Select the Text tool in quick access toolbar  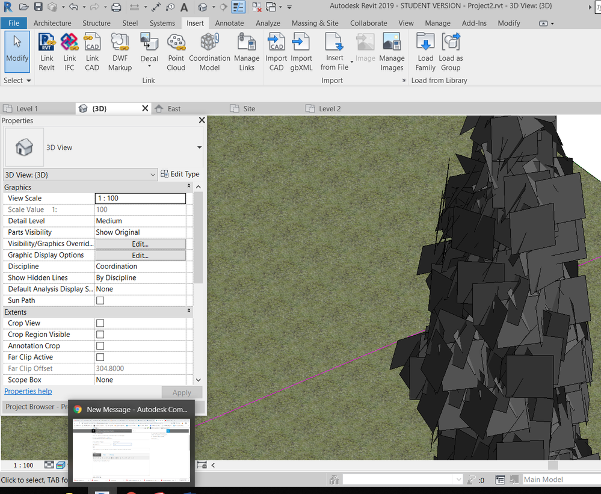click(184, 7)
